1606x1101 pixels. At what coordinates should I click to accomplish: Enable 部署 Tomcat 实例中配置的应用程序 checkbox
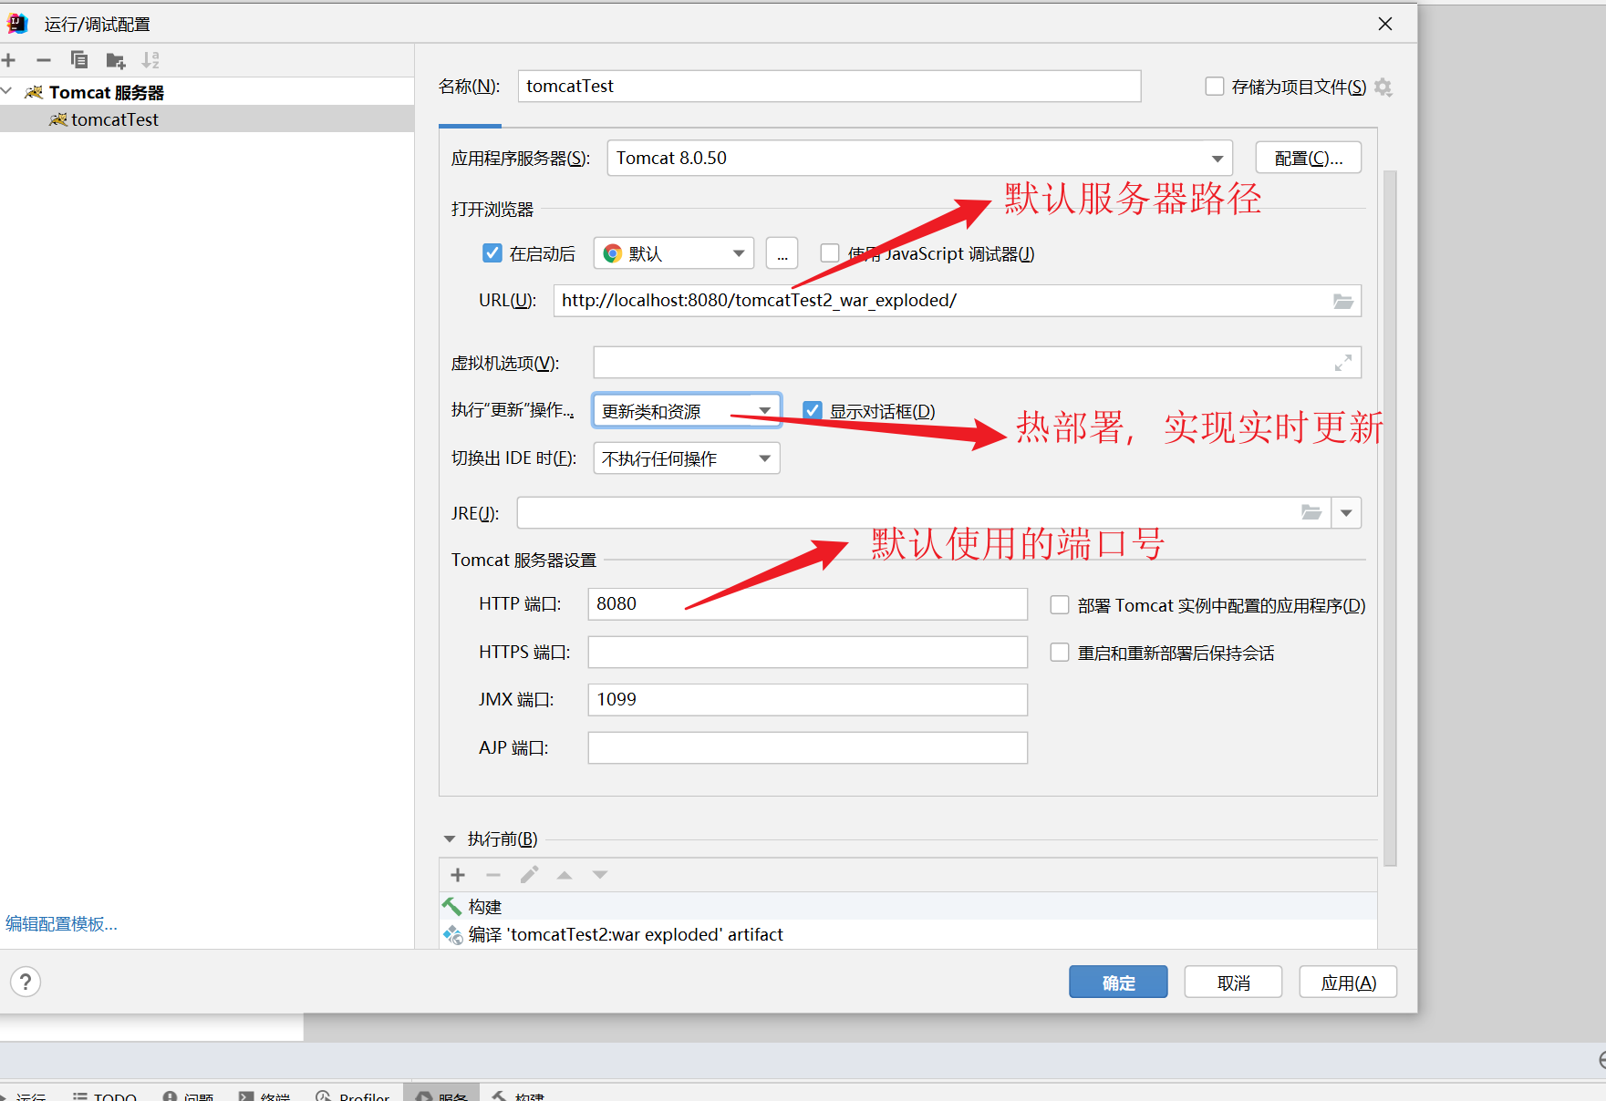click(1060, 605)
